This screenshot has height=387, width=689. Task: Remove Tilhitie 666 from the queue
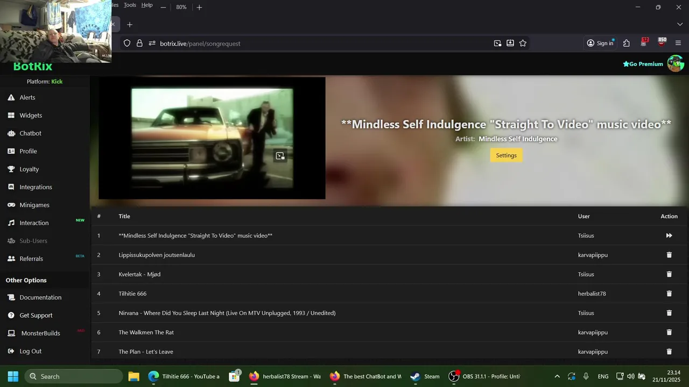coord(669,293)
